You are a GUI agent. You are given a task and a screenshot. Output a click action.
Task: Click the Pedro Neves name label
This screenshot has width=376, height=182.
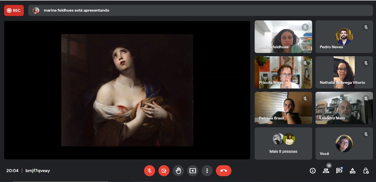pos(331,47)
